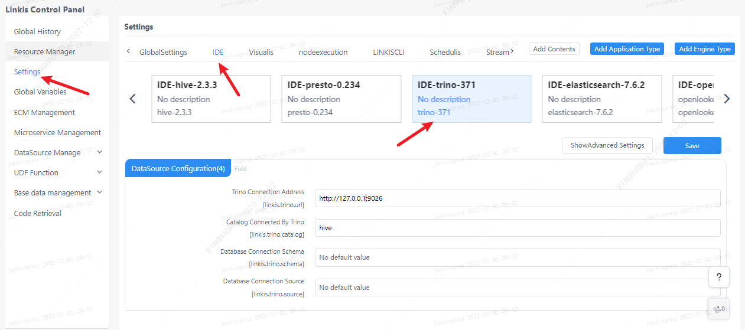The height and width of the screenshot is (330, 745).
Task: Expand the UDF Function menu
Action: [x=99, y=172]
